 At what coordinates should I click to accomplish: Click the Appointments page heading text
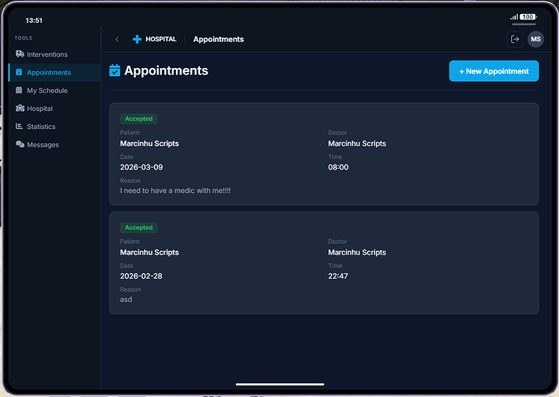(166, 70)
